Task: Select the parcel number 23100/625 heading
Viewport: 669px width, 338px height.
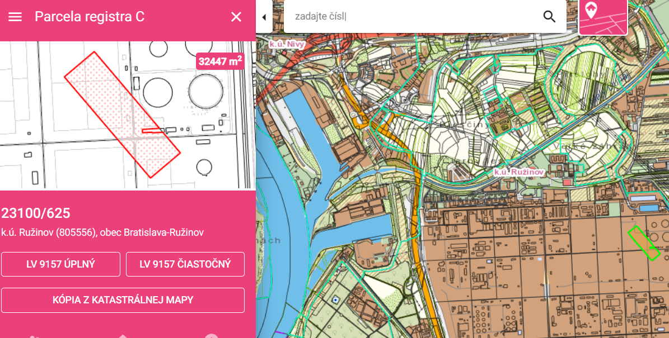Action: coord(36,213)
